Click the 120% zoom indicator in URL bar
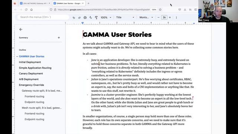This screenshot has width=238, height=134. click(154, 10)
